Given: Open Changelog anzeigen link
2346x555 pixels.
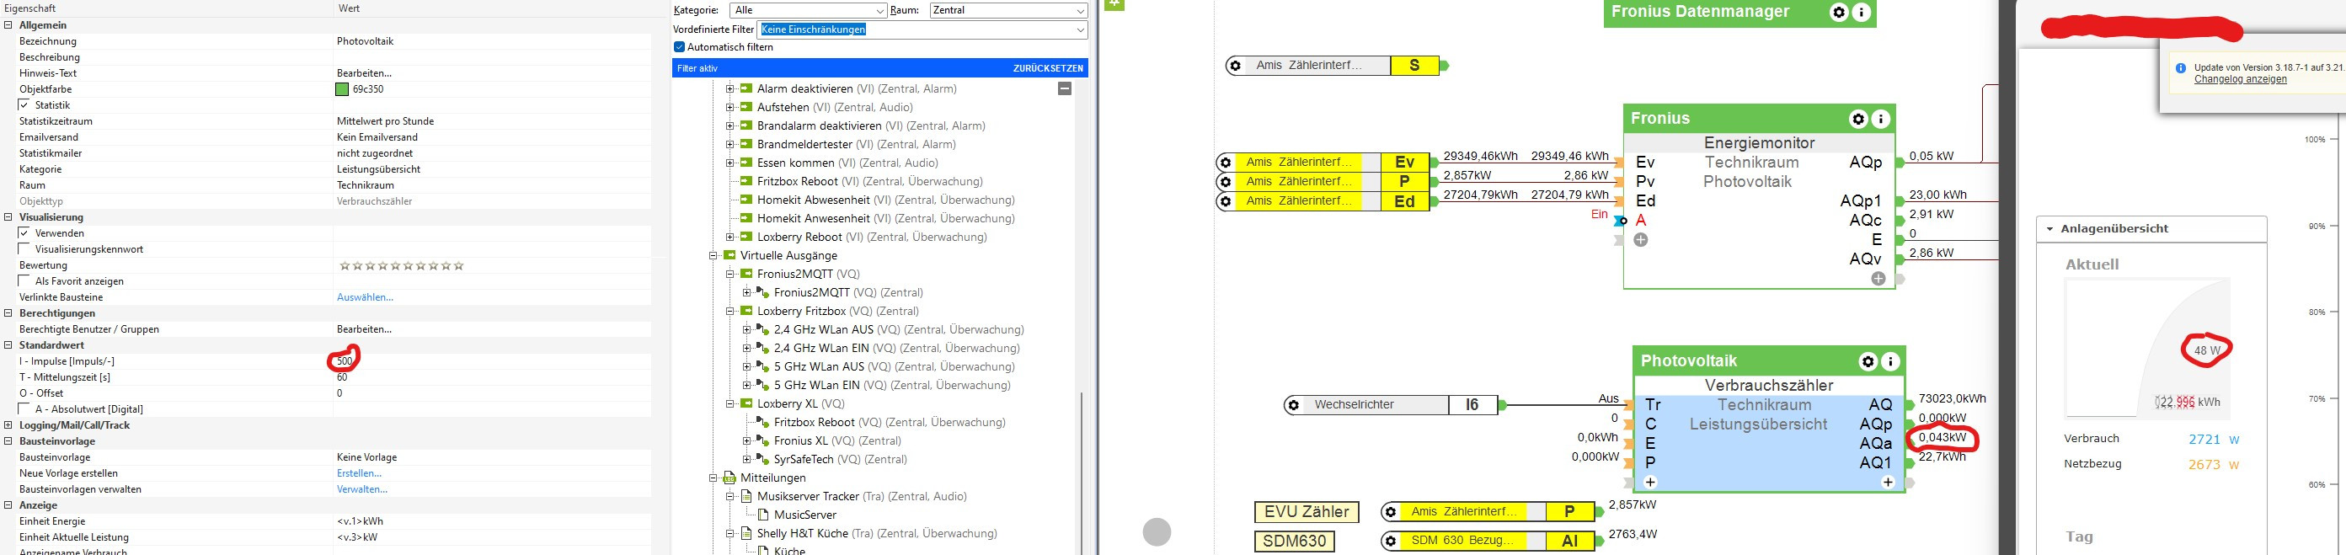Looking at the screenshot, I should coord(2241,79).
